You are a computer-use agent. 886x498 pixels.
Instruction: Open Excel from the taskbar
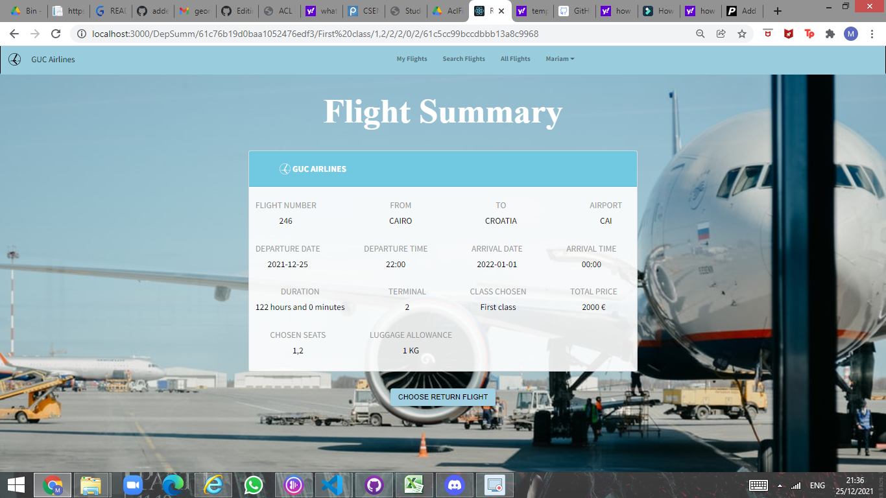point(414,485)
